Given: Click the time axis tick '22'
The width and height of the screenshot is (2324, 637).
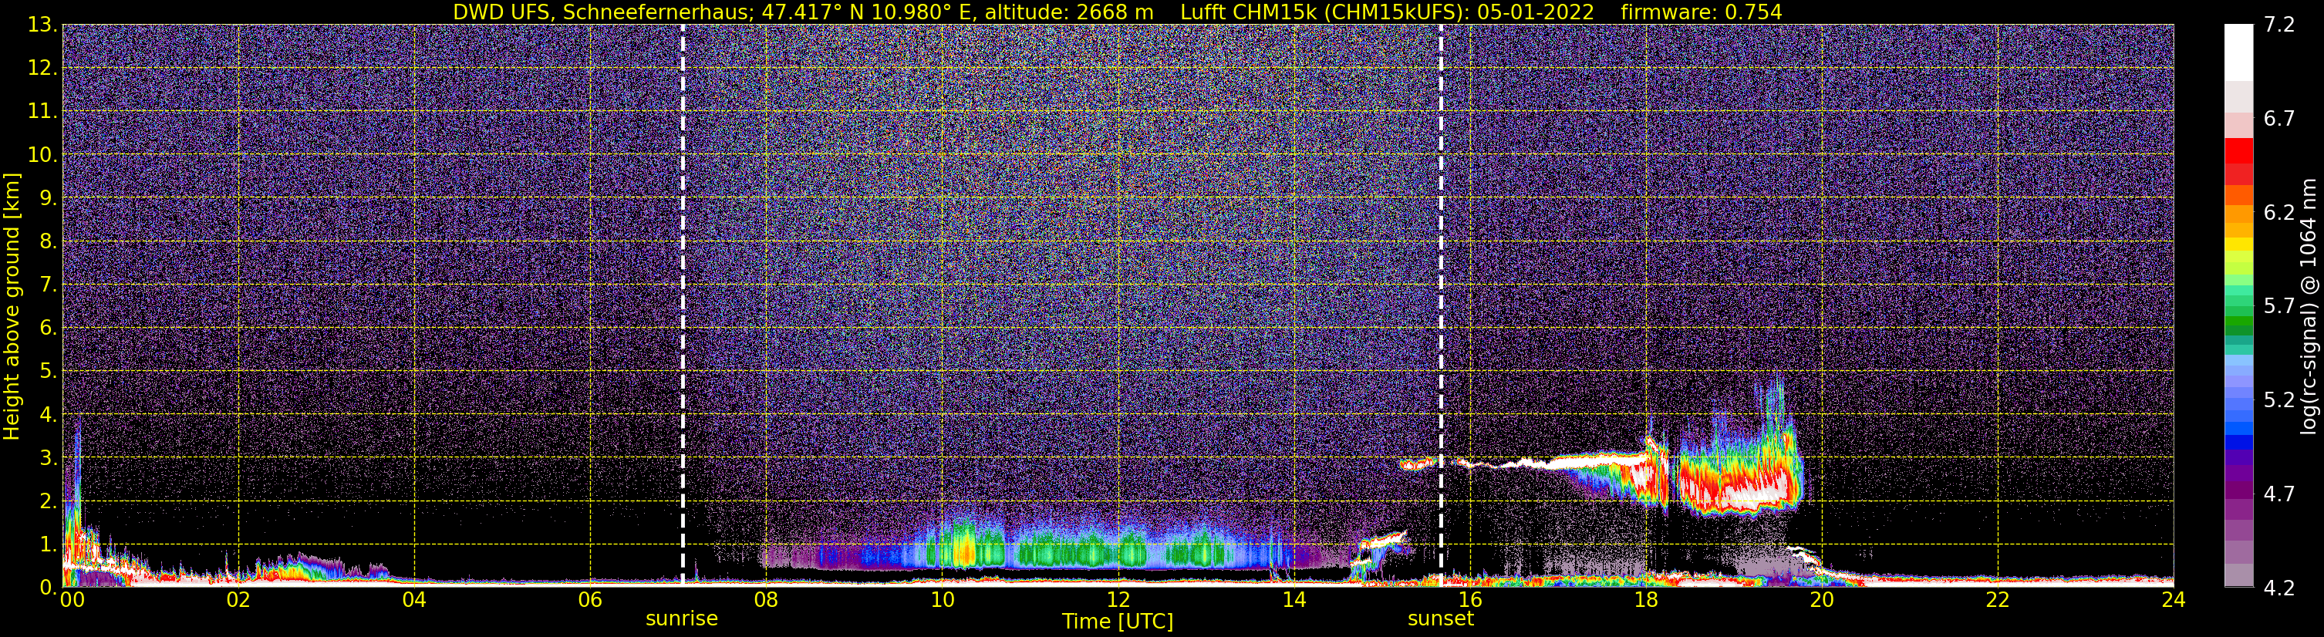Looking at the screenshot, I should click(x=1998, y=601).
